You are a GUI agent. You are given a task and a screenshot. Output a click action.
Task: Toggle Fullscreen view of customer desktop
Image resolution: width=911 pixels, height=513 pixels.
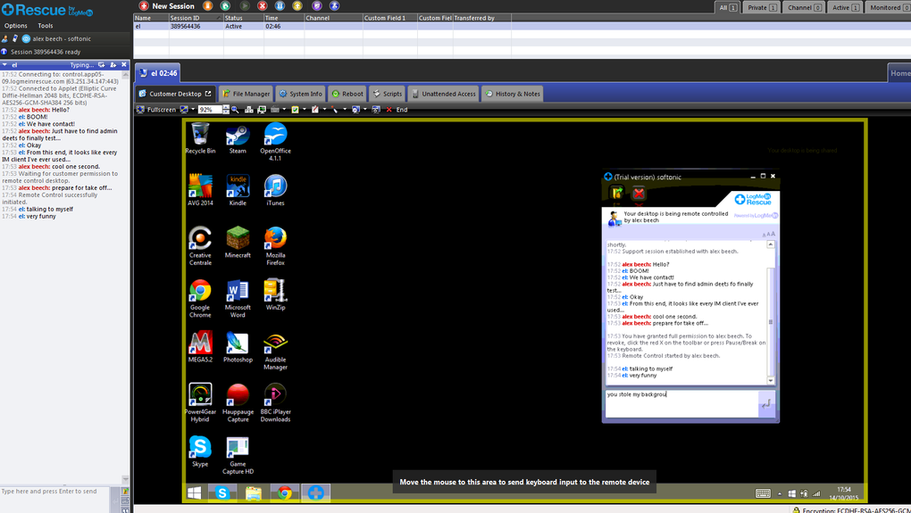[x=156, y=110]
